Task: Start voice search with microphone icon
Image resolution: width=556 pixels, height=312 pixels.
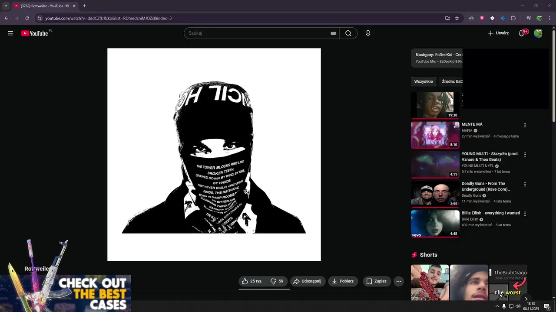Action: [x=368, y=33]
